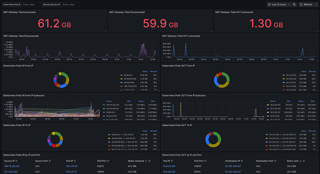Click the zoom out time range icon
The image size is (320, 174).
[294, 5]
